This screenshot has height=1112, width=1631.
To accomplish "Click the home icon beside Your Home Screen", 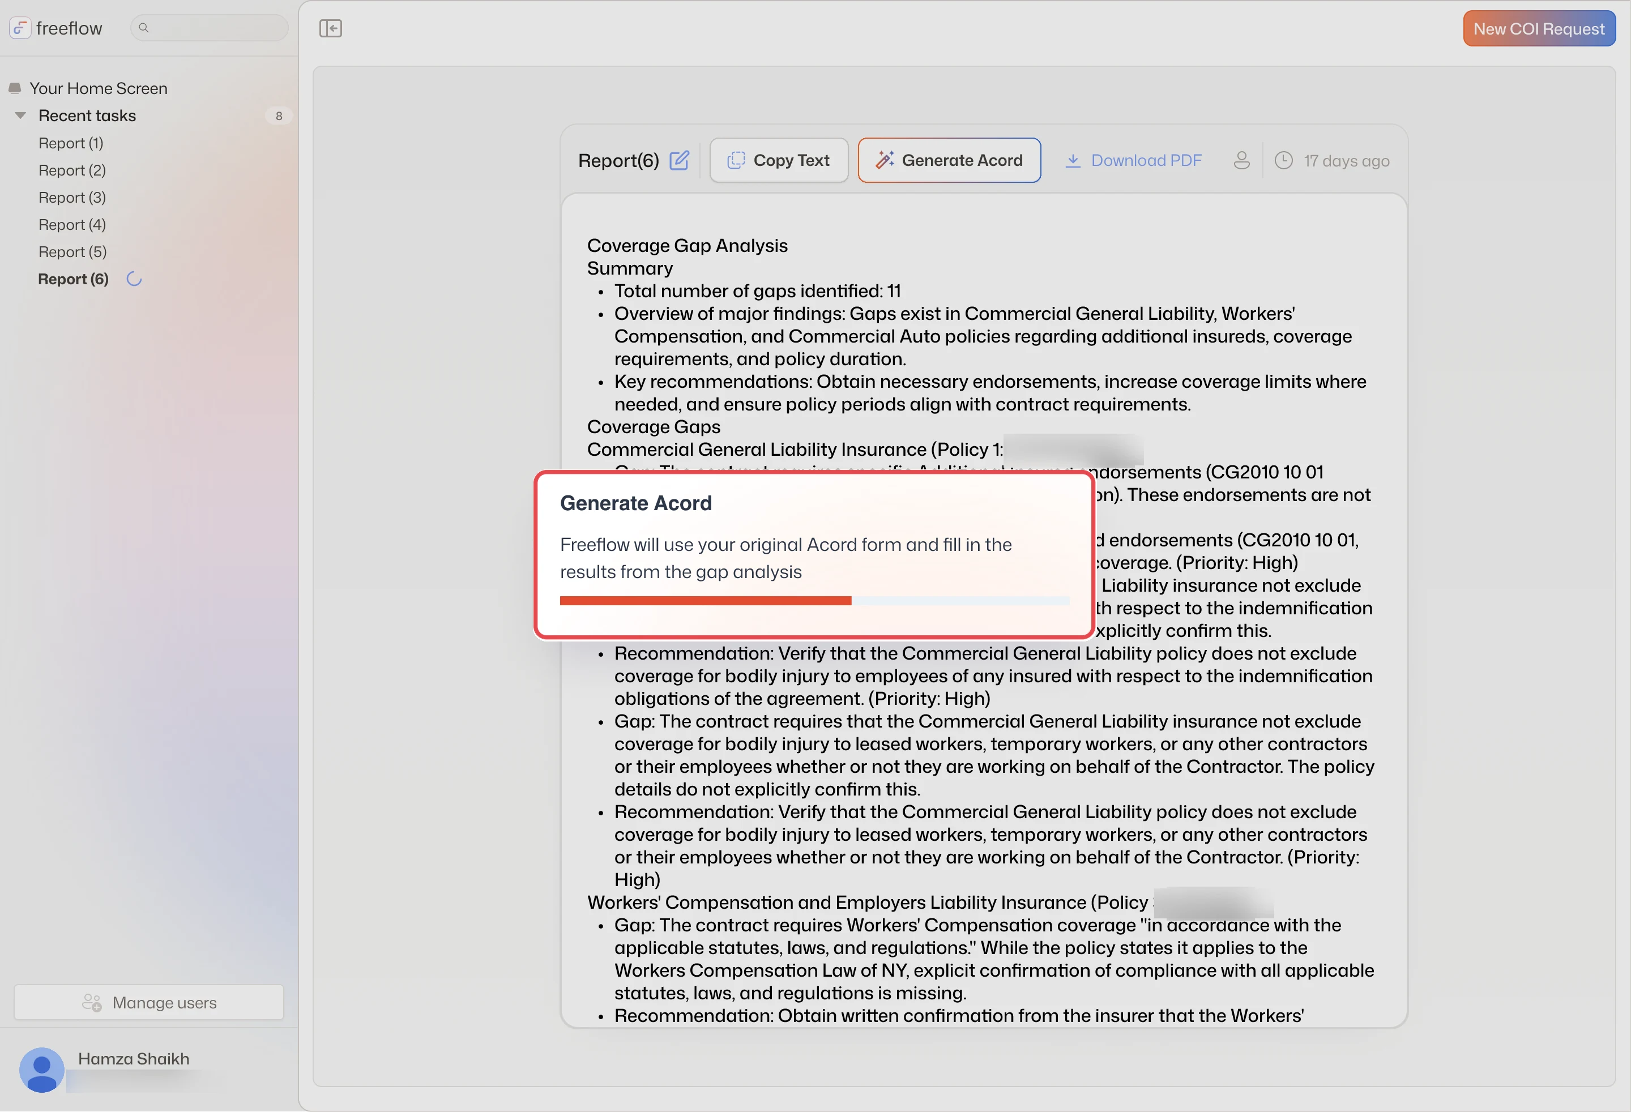I will pos(15,88).
